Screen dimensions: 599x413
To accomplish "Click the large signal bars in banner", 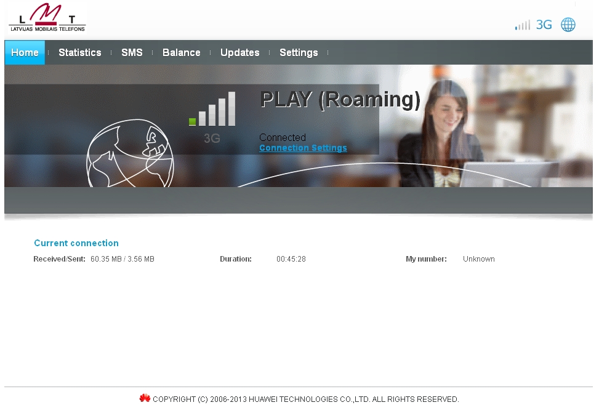I will click(212, 110).
